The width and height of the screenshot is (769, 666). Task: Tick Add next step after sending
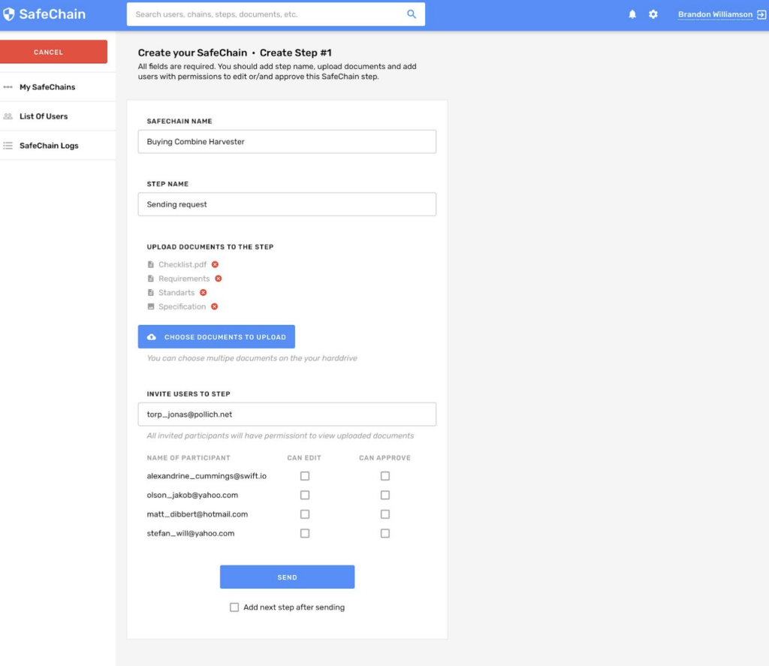click(x=234, y=607)
